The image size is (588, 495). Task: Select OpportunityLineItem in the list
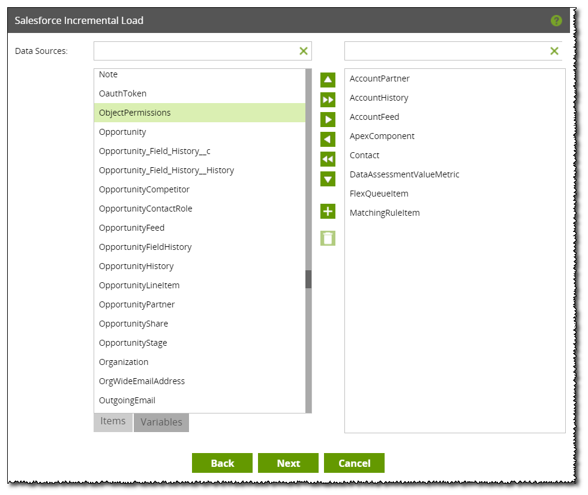[199, 285]
